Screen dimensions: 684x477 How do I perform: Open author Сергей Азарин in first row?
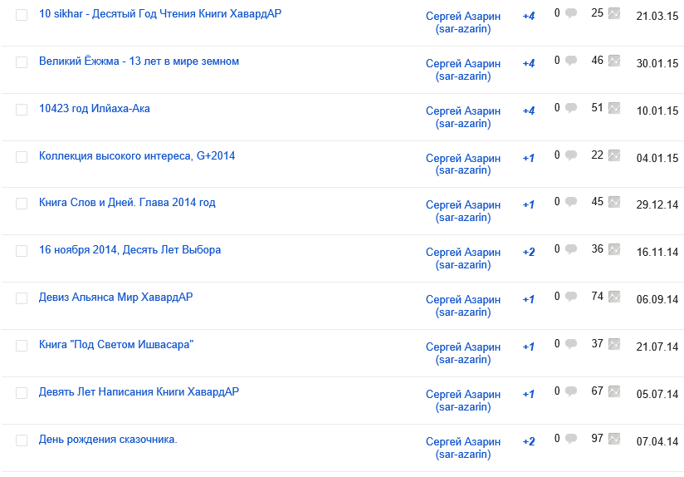point(463,17)
